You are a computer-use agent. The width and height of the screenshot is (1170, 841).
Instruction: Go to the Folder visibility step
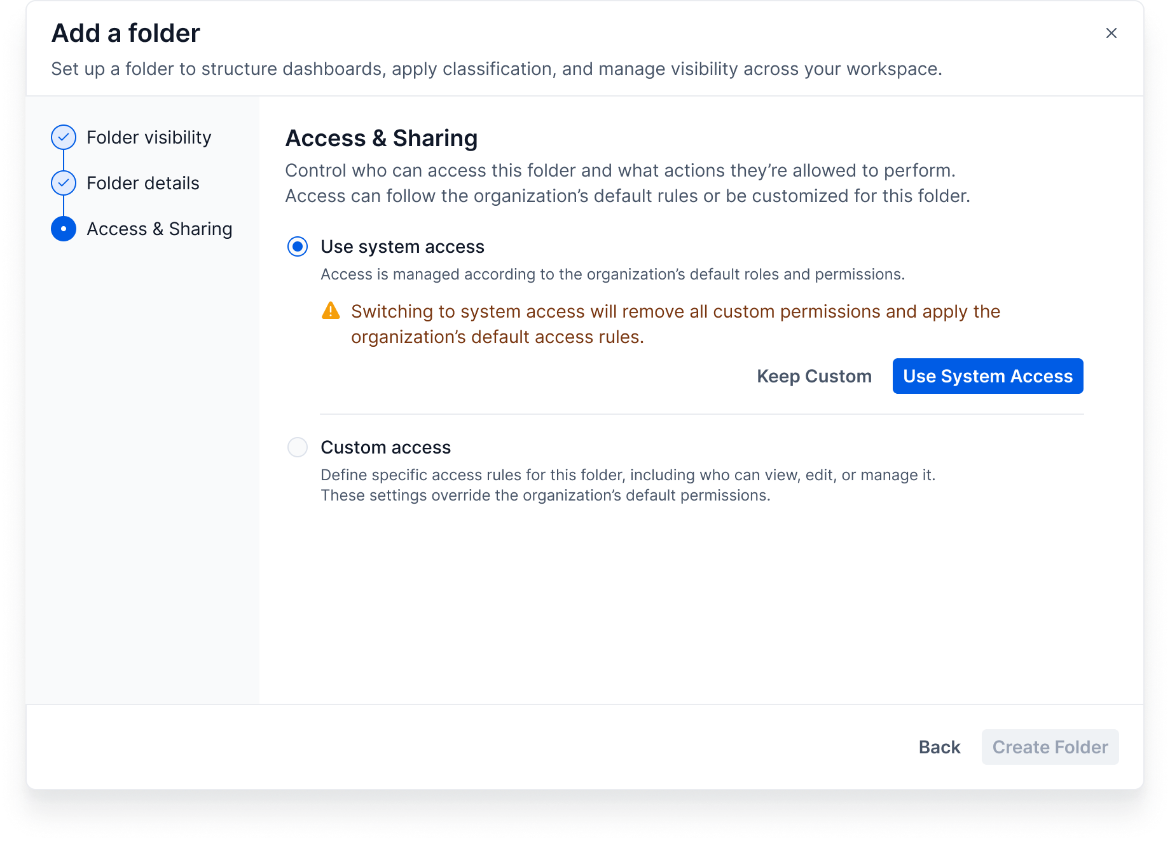(149, 137)
